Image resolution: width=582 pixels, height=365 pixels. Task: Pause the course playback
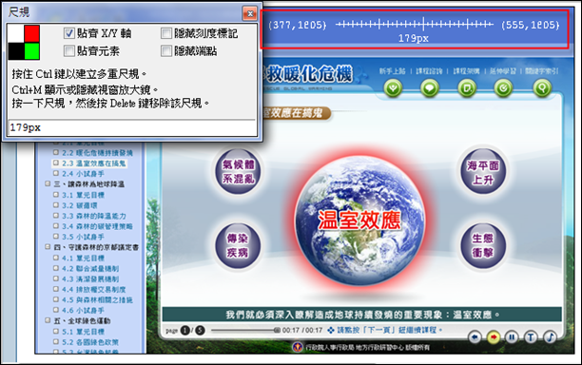(x=512, y=337)
